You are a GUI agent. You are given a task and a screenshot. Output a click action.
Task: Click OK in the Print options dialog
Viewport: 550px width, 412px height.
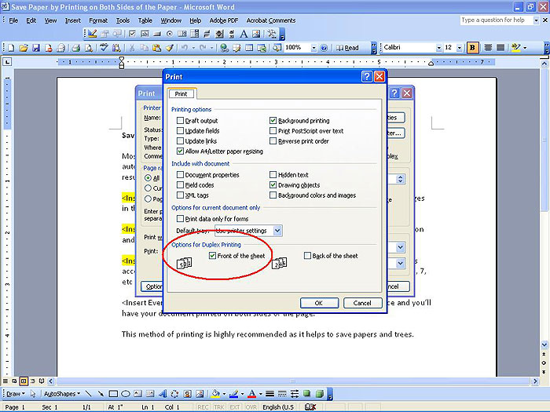tap(319, 303)
